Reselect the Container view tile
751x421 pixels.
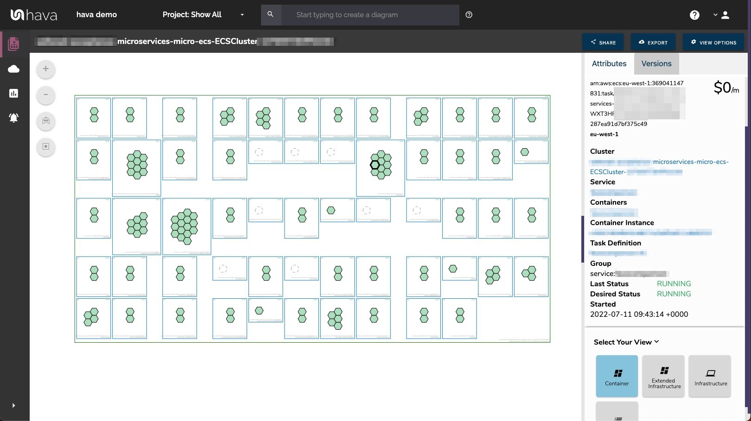[617, 376]
